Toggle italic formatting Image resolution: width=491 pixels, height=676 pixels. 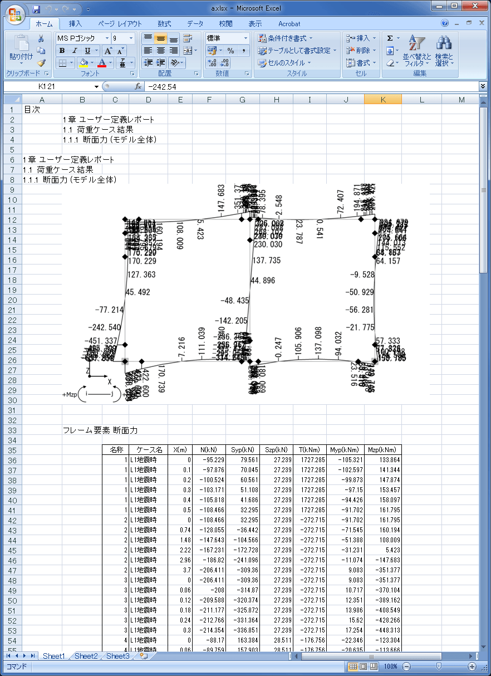[x=74, y=51]
